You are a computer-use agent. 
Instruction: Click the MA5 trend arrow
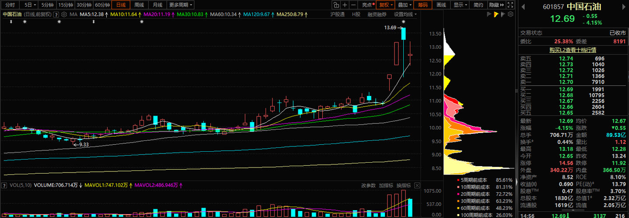pyautogui.click(x=106, y=14)
